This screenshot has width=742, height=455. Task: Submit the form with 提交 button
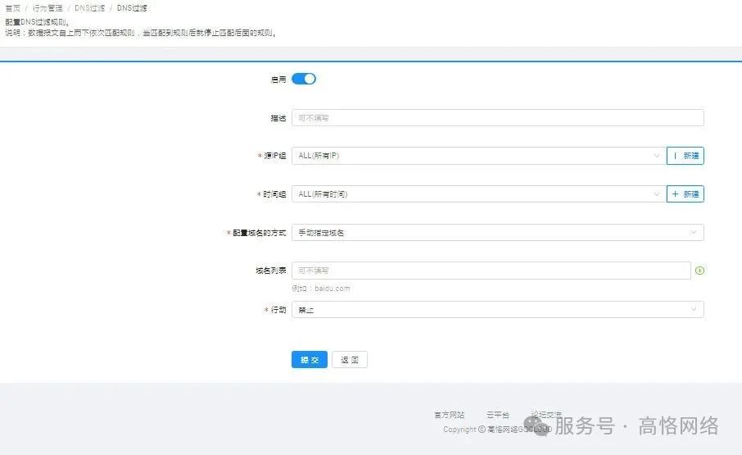coord(310,360)
